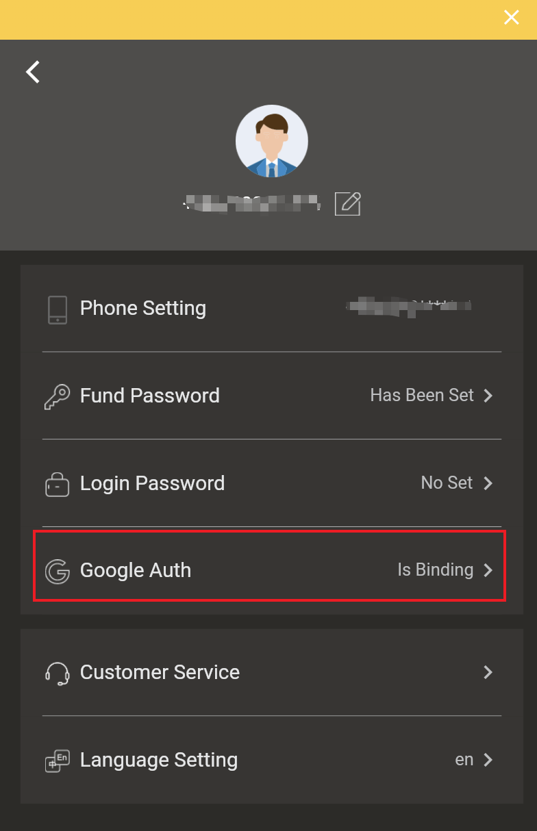Click the Google G icon
This screenshot has width=537, height=831.
[x=58, y=571]
